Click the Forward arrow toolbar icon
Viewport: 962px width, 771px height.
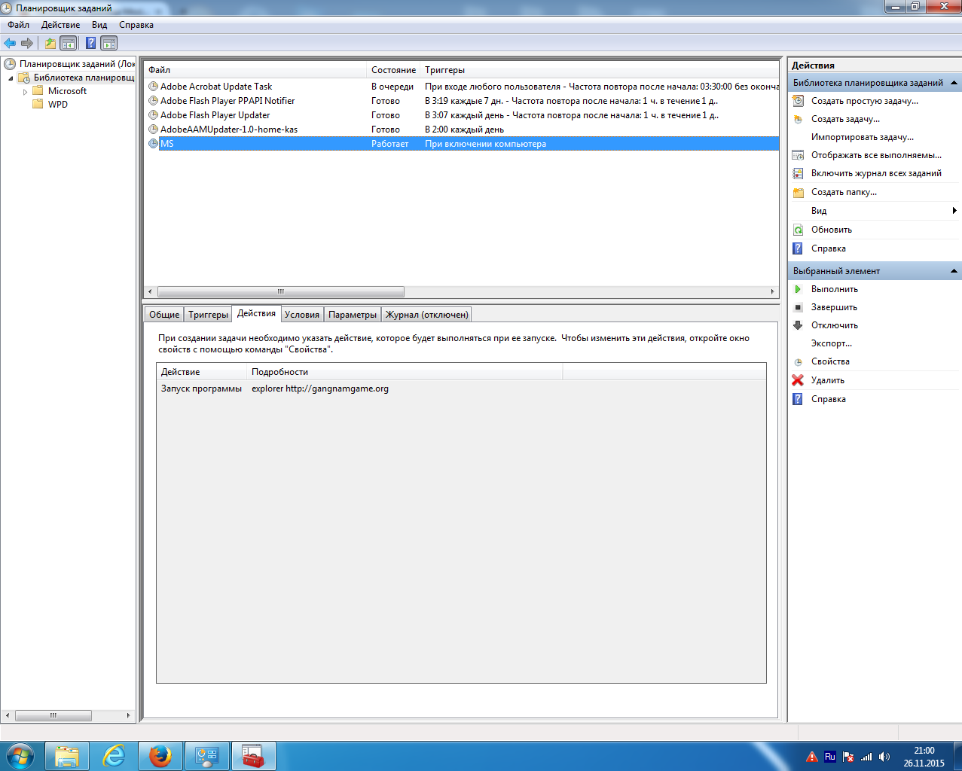pyautogui.click(x=27, y=43)
